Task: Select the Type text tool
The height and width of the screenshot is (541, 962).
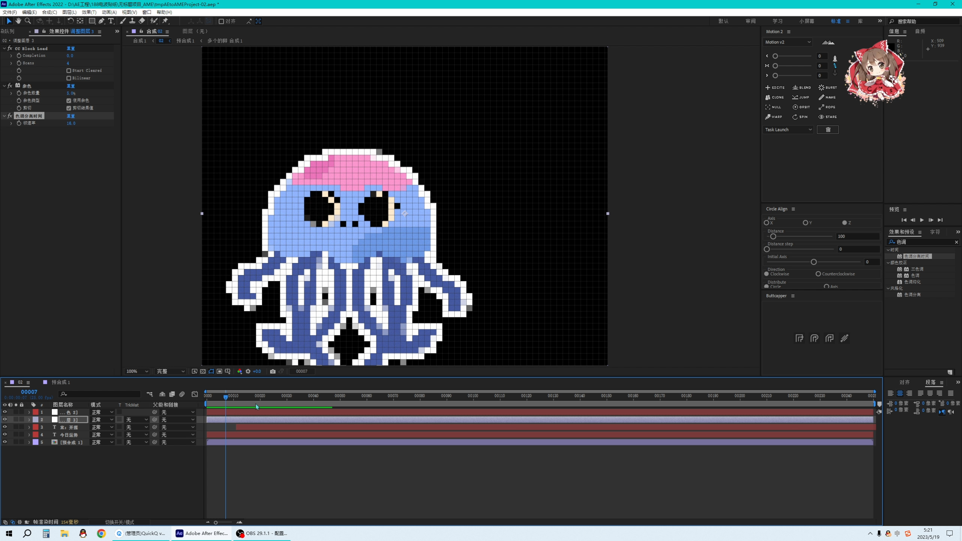Action: click(x=111, y=21)
